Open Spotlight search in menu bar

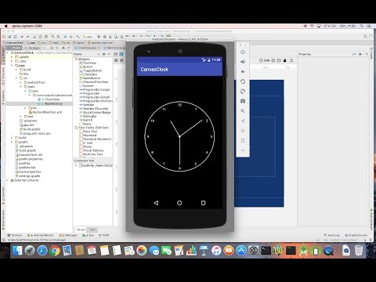362,26
